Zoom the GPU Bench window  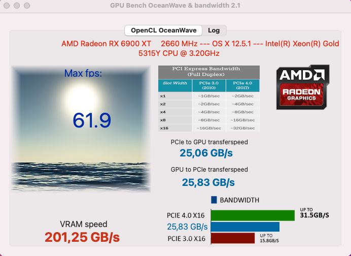point(27,6)
